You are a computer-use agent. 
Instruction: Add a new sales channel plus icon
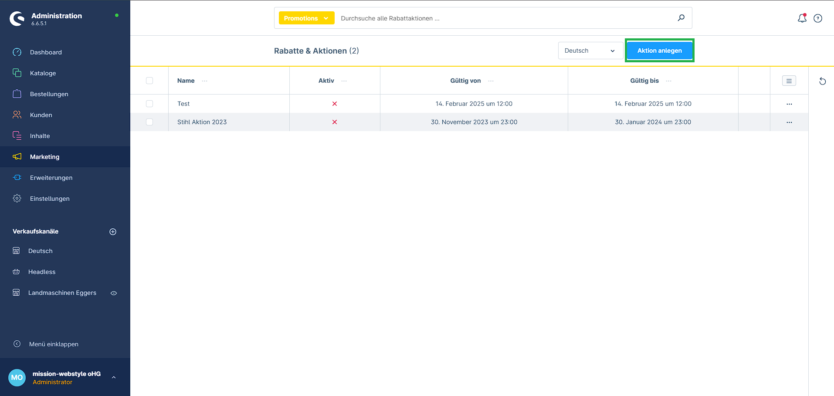point(113,232)
